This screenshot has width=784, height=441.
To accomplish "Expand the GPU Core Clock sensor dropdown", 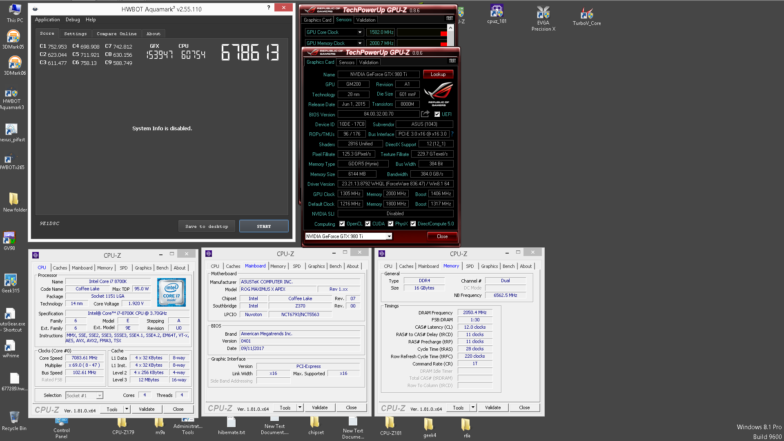I will [360, 32].
